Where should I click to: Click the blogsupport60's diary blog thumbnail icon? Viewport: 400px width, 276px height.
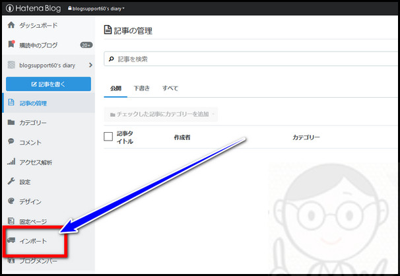(x=11, y=65)
